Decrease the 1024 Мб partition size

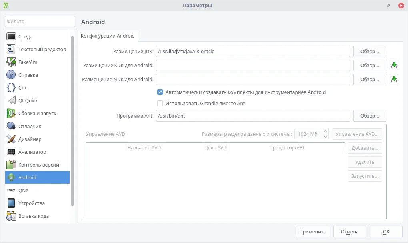point(326,137)
